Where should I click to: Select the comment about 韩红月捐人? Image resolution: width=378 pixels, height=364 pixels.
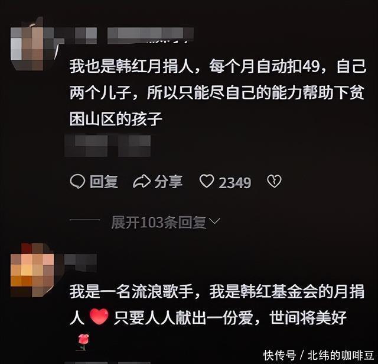217,92
